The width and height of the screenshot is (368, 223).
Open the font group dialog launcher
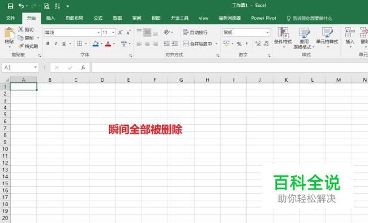131,56
